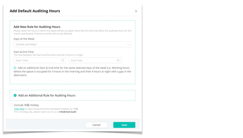
Task: Open the choose workdays selection field
Action: click(72, 44)
